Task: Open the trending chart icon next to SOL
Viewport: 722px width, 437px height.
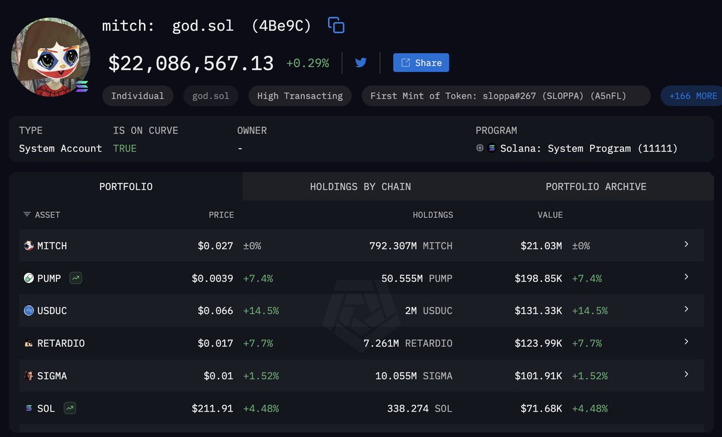Action: tap(69, 408)
